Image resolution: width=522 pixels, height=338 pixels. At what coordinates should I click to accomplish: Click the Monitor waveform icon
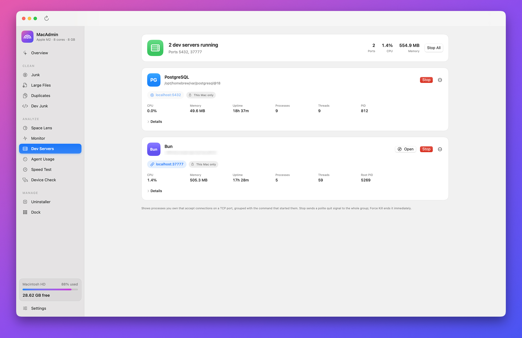25,138
